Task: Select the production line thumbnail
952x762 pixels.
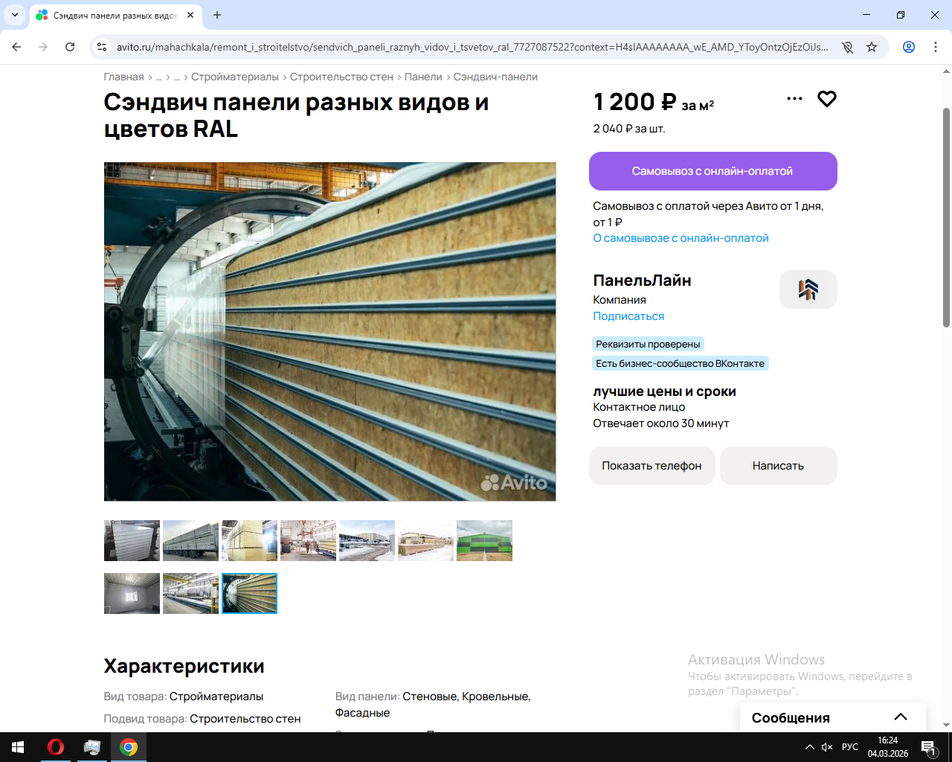Action: click(x=190, y=593)
